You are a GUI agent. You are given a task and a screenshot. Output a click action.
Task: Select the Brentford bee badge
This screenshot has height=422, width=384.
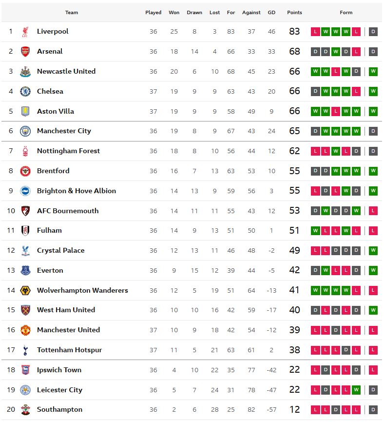(25, 171)
